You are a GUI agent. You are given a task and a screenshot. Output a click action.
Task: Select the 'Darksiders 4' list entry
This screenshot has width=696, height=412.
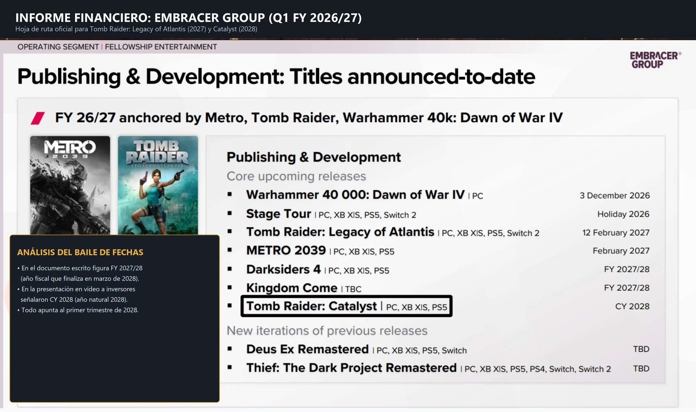pyautogui.click(x=318, y=269)
